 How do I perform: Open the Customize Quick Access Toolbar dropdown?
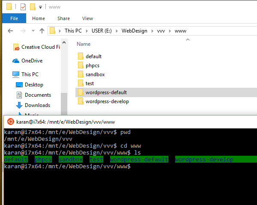40,7
